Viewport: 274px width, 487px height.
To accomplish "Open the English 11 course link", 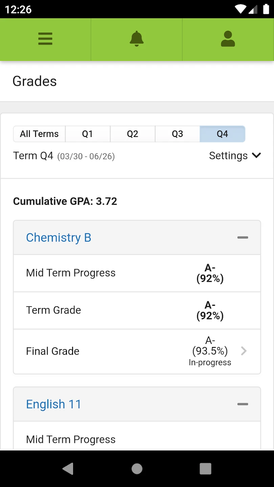I will (x=53, y=404).
